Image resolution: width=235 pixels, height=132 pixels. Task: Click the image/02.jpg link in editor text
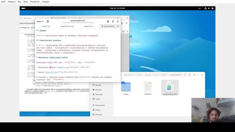[51, 72]
